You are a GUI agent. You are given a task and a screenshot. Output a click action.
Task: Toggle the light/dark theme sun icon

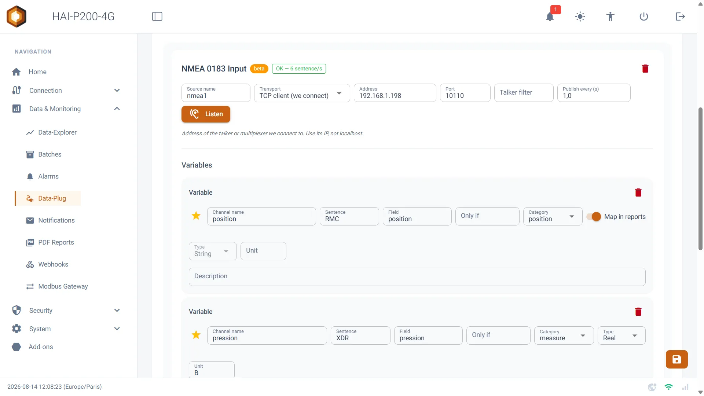pos(580,16)
